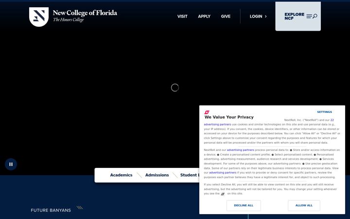Click the Explore NCF button
The image size is (350, 219).
pyautogui.click(x=298, y=17)
